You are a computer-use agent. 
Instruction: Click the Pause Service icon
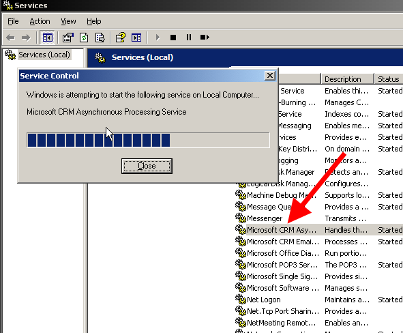click(x=189, y=38)
